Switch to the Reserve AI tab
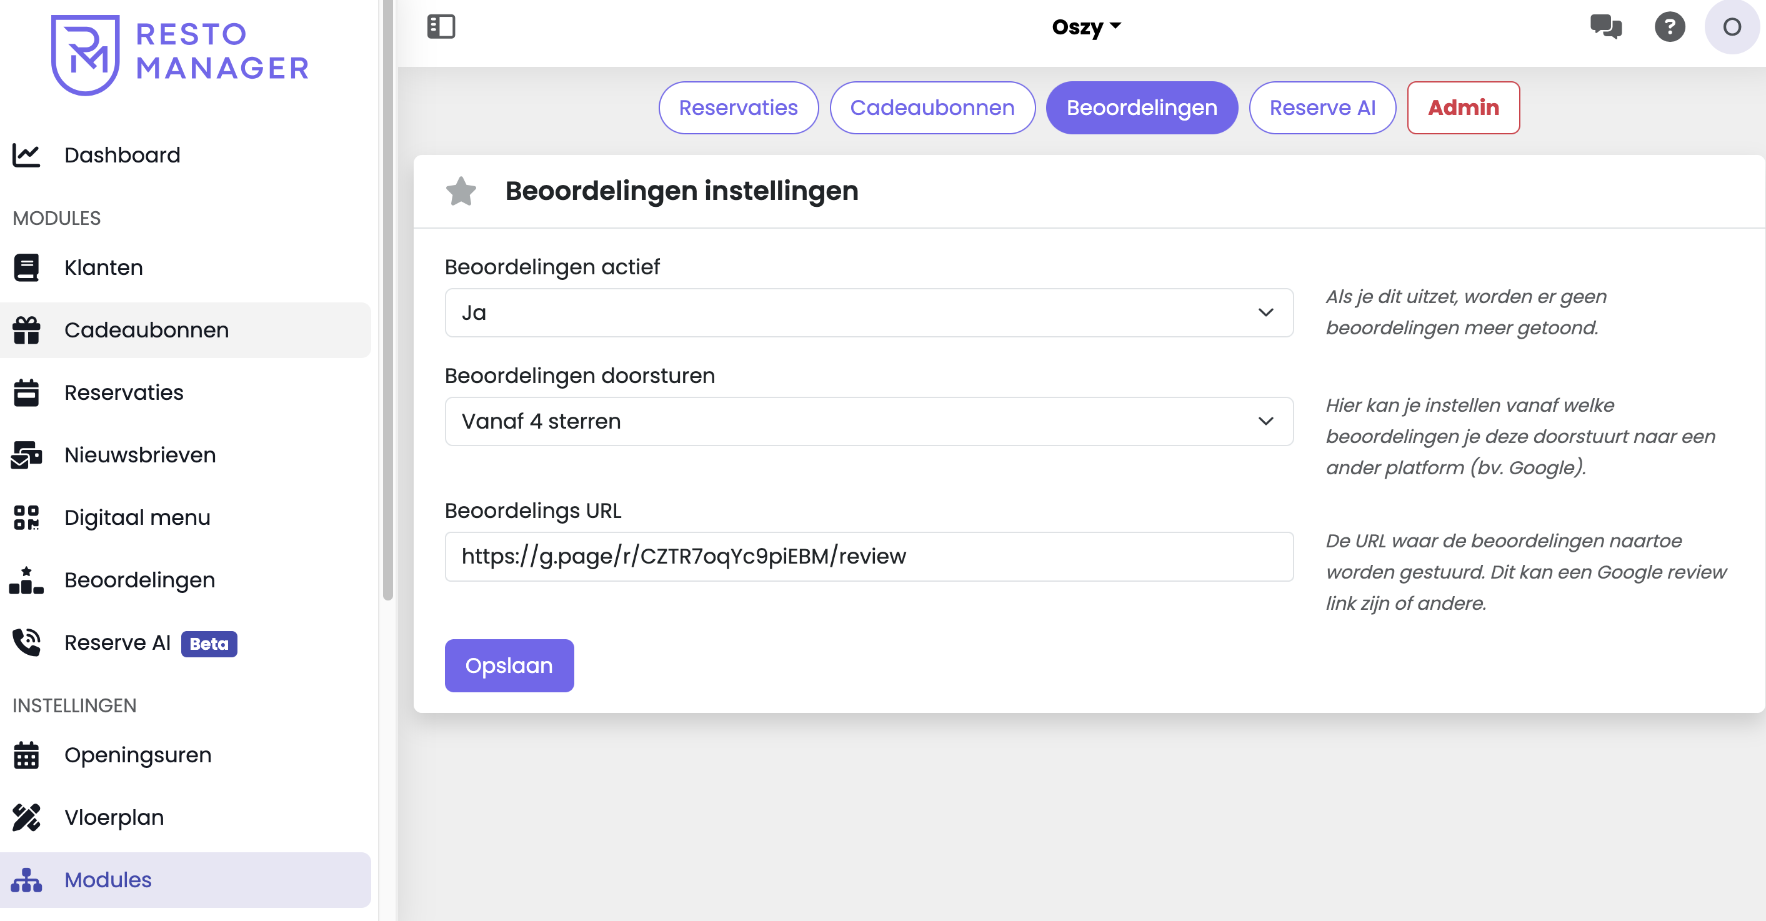The image size is (1766, 921). coord(1322,107)
